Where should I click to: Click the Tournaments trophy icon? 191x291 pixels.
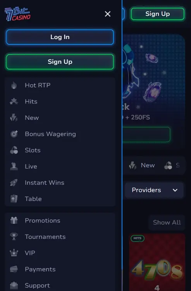pos(14,237)
